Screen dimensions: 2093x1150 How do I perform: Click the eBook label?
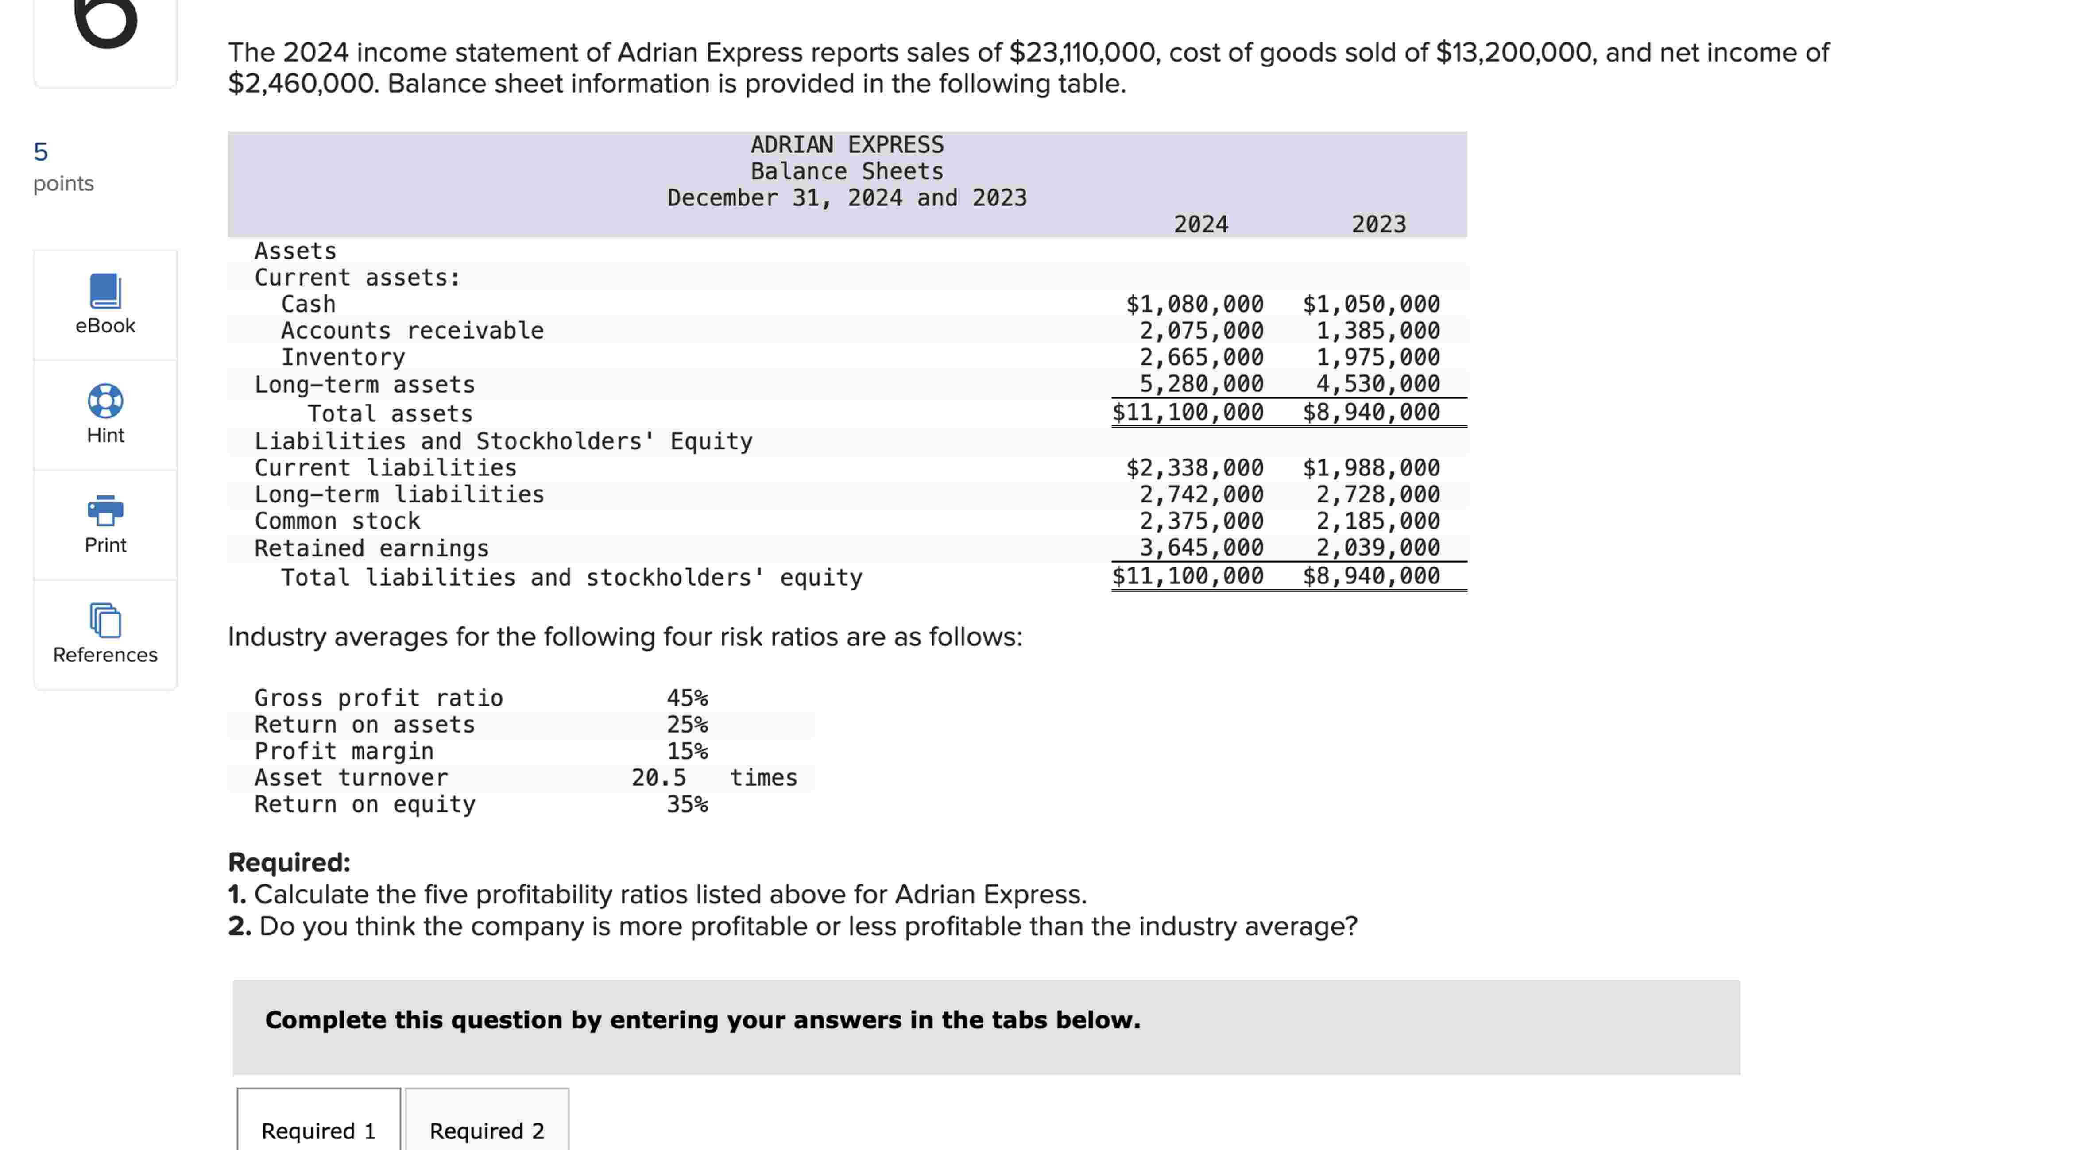click(106, 326)
